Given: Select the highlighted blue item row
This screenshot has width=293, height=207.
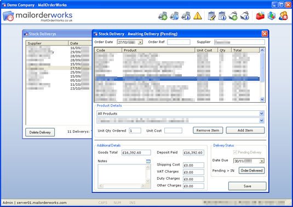Looking at the screenshot, I should click(177, 79).
